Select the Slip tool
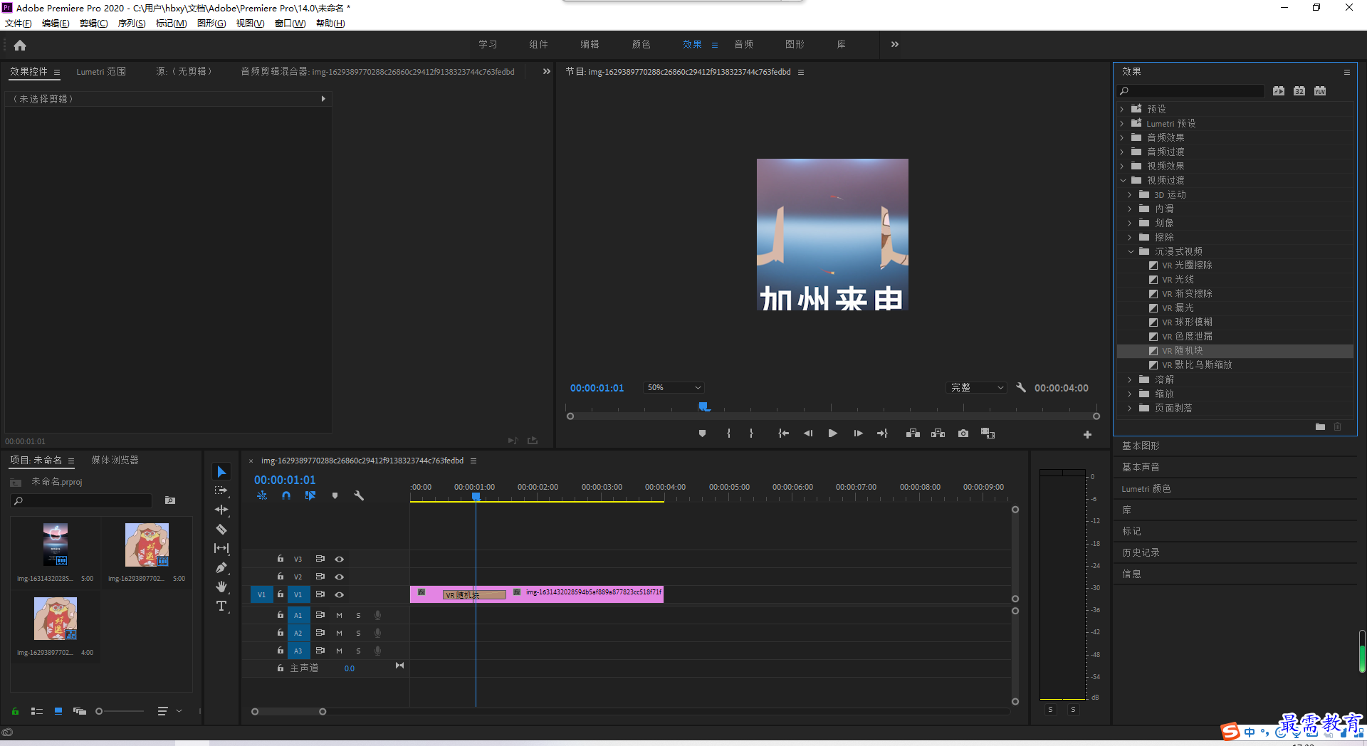1367x746 pixels. pyautogui.click(x=221, y=548)
